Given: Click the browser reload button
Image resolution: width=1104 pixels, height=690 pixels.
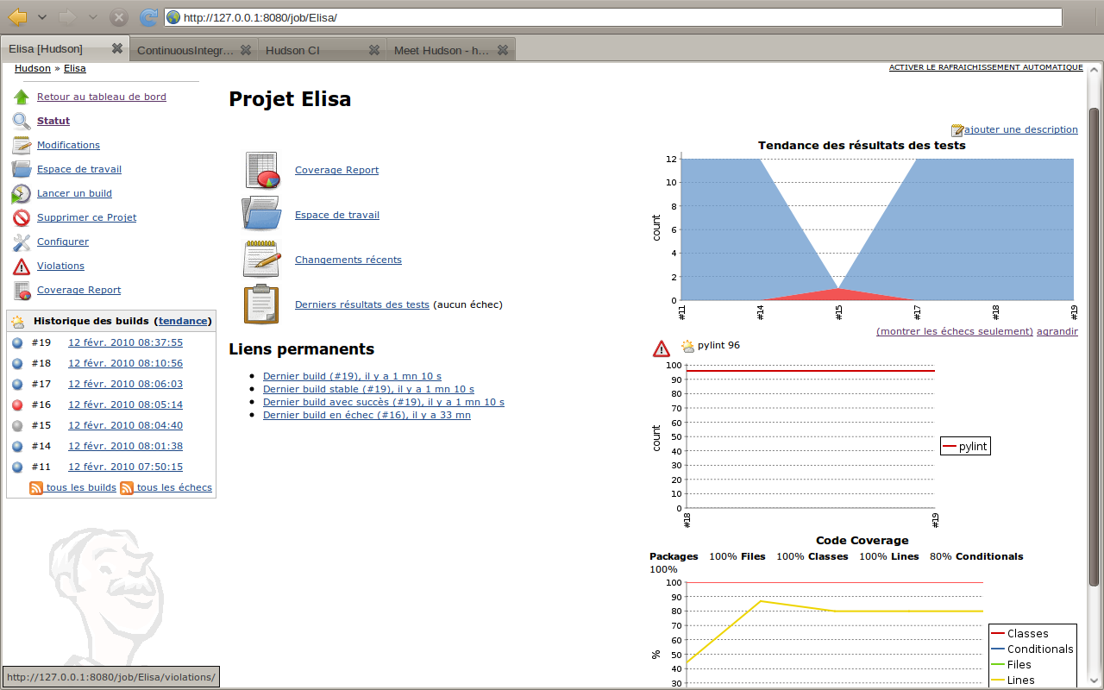Looking at the screenshot, I should tap(148, 17).
